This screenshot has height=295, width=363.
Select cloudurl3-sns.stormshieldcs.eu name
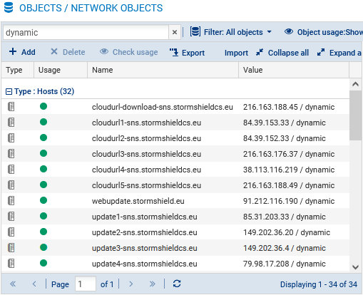pos(146,154)
